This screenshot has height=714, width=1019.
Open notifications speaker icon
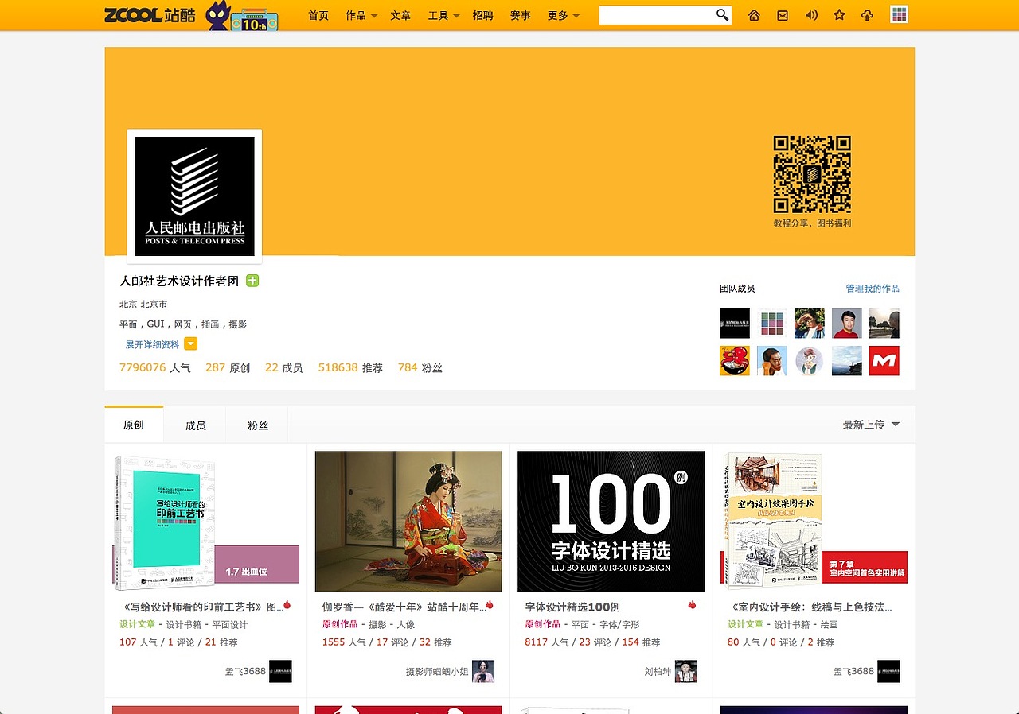click(x=811, y=15)
